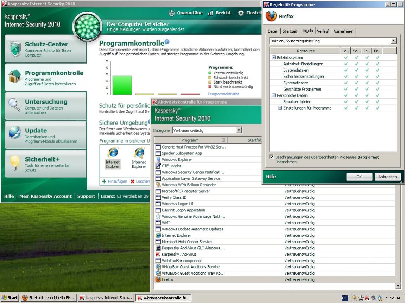Click the Einstellungen gear icon

point(241,13)
